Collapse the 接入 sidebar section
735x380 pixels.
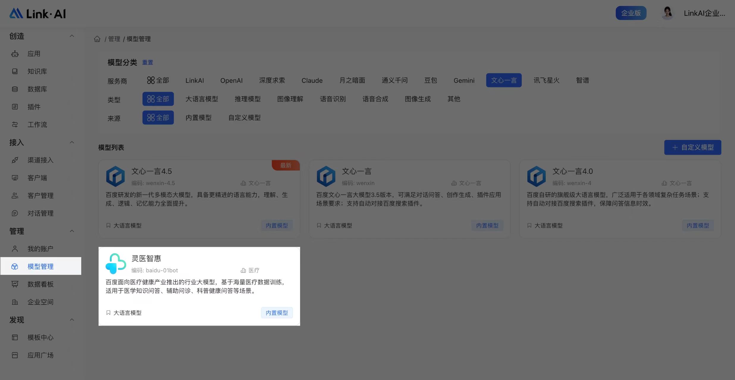coord(72,142)
